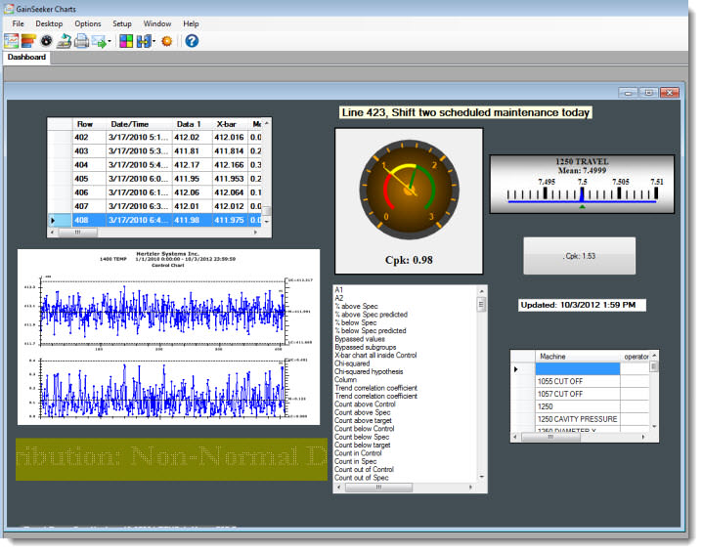Open the Desktop menu
Image resolution: width=703 pixels, height=553 pixels.
click(x=50, y=22)
